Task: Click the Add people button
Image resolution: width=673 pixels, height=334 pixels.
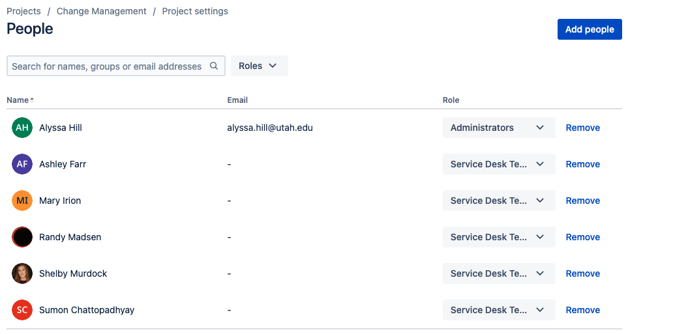Action: tap(590, 29)
